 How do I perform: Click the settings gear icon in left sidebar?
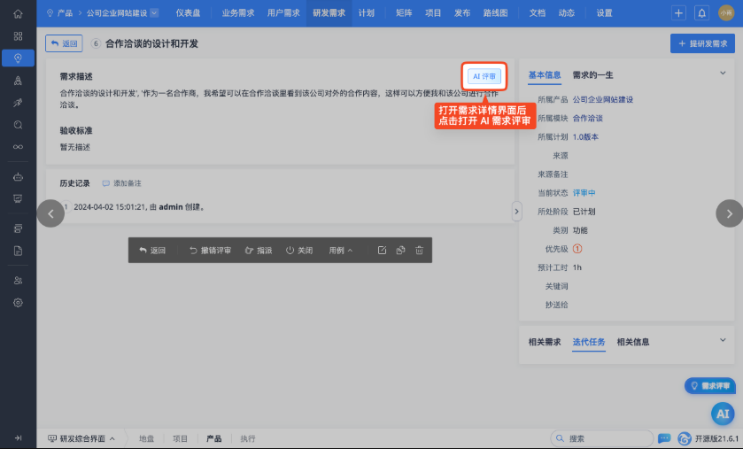tap(18, 303)
